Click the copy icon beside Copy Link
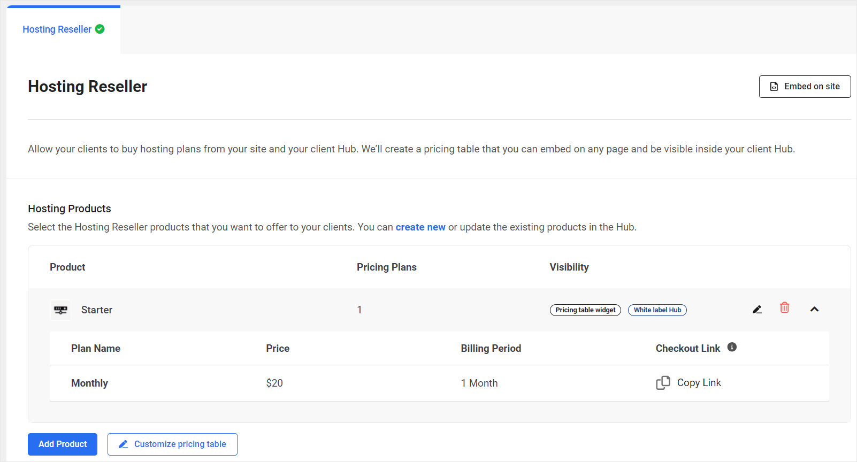857x462 pixels. click(x=663, y=383)
